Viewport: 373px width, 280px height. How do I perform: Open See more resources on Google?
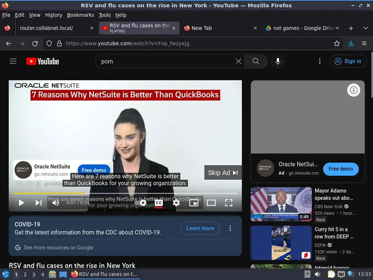[59, 248]
